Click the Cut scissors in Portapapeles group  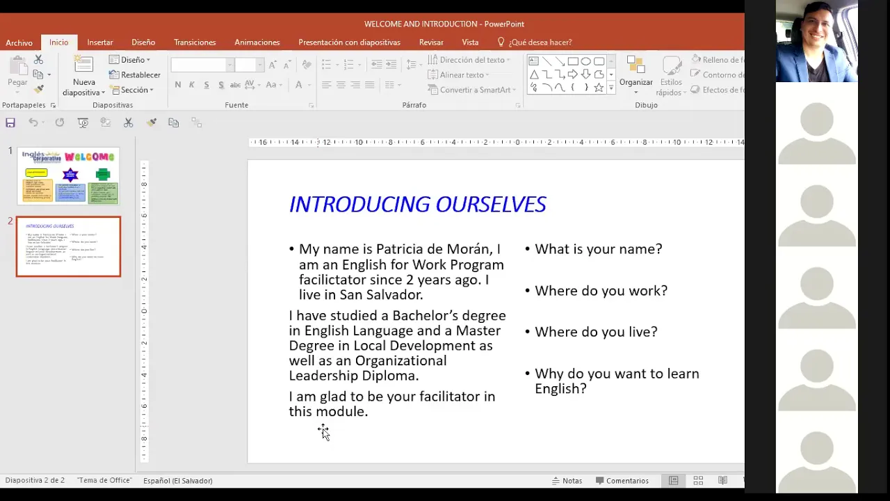tap(38, 60)
